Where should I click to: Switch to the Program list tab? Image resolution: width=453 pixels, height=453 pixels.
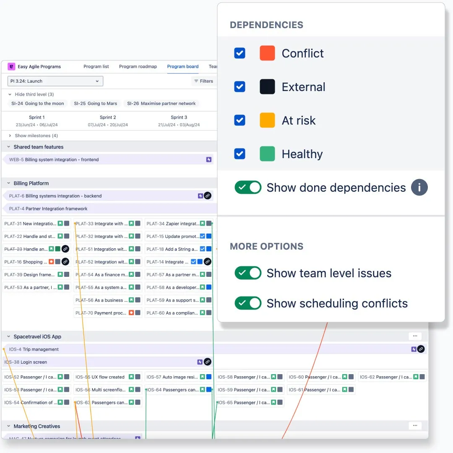[96, 66]
